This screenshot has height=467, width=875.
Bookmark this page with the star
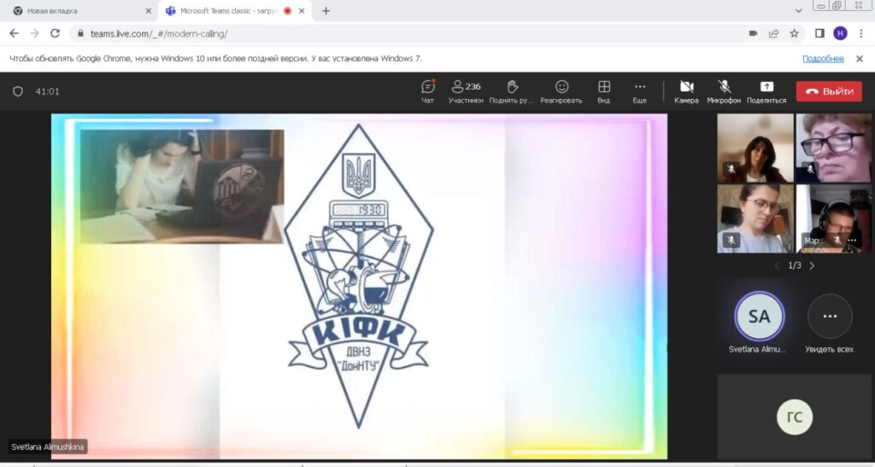pos(794,33)
